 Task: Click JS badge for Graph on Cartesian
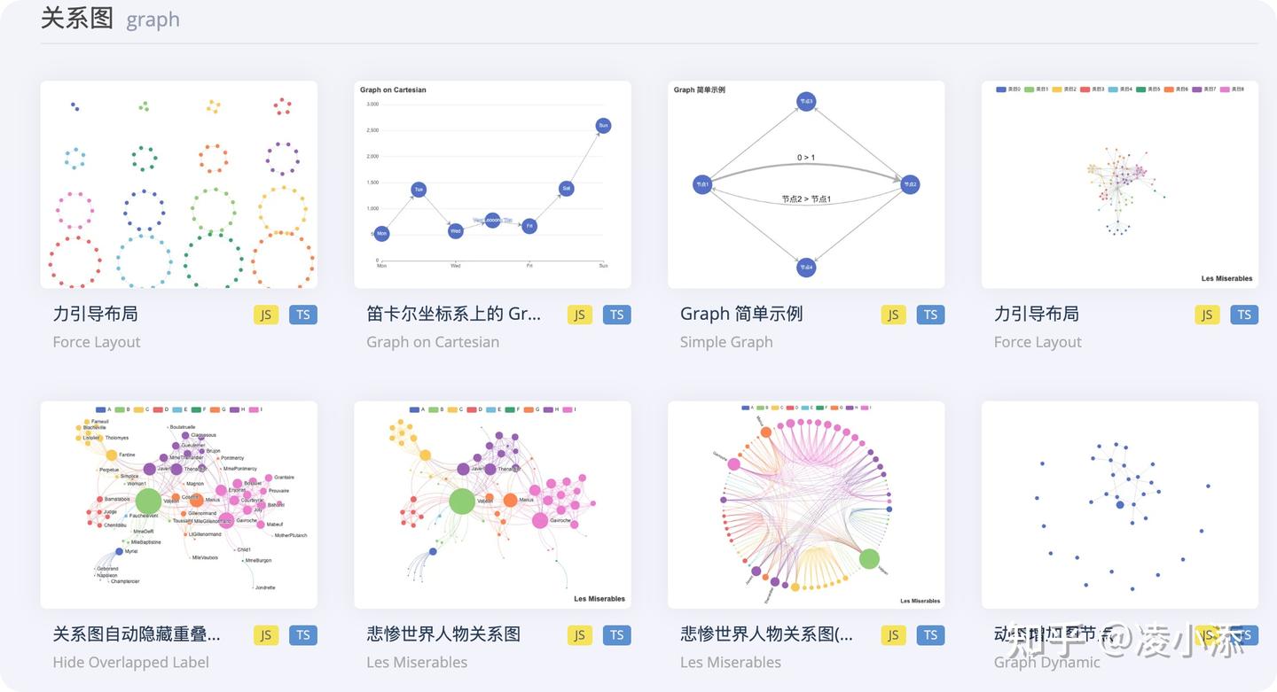580,315
